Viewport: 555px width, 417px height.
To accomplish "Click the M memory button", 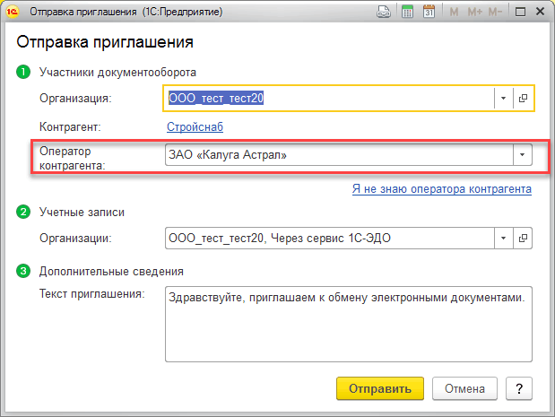I will pyautogui.click(x=454, y=13).
